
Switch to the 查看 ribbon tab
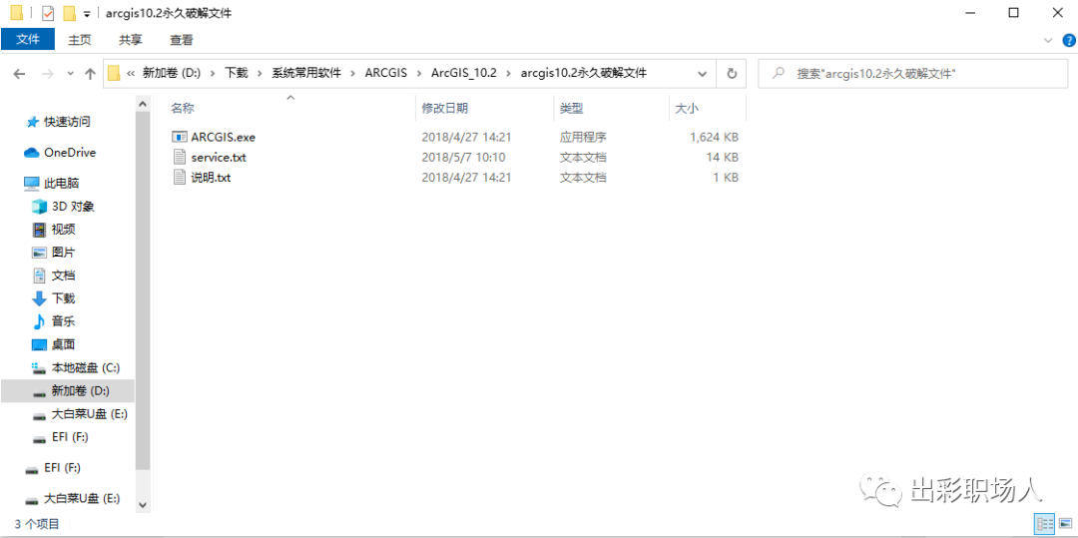182,40
